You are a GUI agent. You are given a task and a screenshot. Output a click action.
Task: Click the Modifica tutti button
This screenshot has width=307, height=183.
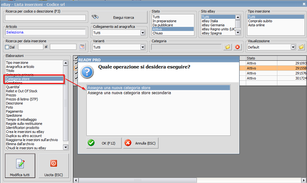point(20,166)
